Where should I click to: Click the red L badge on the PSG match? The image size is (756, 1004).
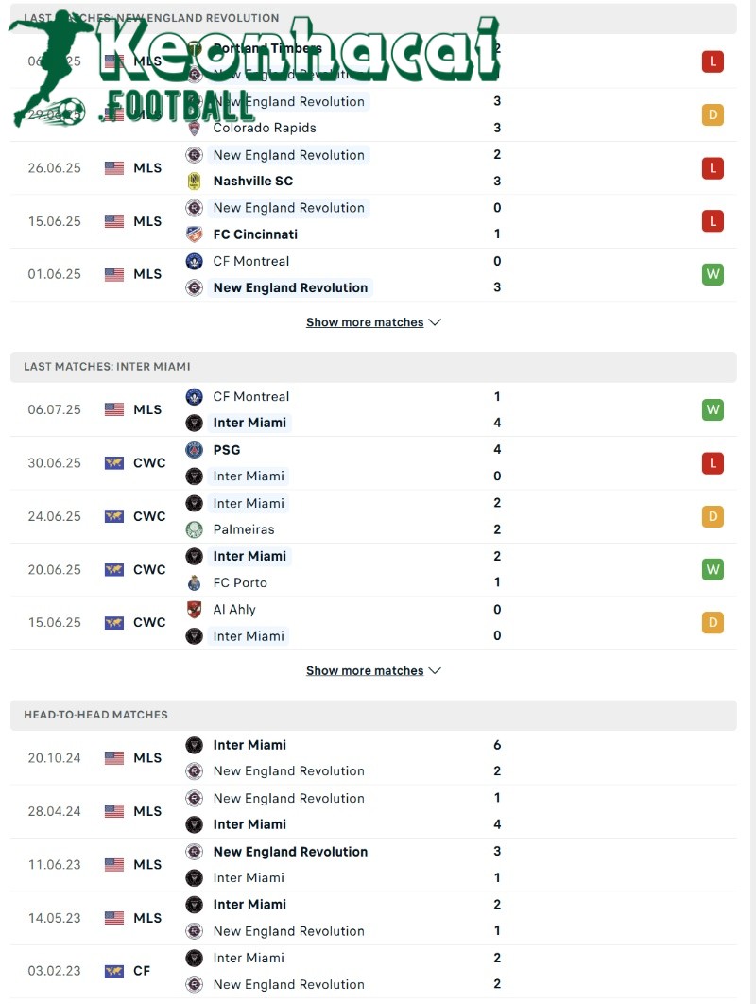[713, 463]
